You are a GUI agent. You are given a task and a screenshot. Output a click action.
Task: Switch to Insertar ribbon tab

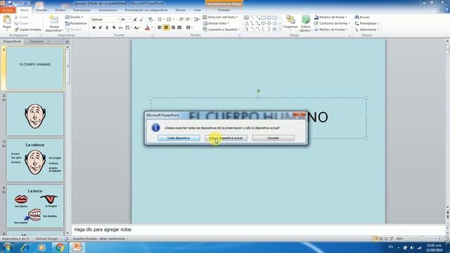pyautogui.click(x=41, y=10)
